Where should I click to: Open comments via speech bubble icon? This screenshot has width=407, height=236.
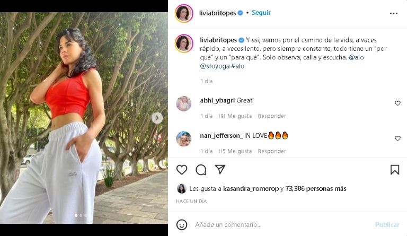tap(201, 170)
